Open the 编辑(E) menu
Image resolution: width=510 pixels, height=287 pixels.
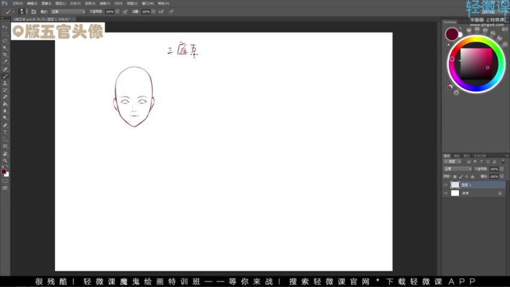coord(32,3)
